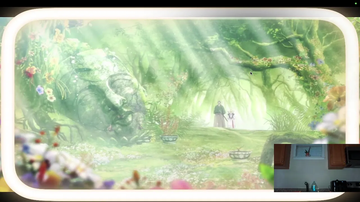Click the green camera indicator dot
This screenshot has width=360, height=202.
[356, 3]
